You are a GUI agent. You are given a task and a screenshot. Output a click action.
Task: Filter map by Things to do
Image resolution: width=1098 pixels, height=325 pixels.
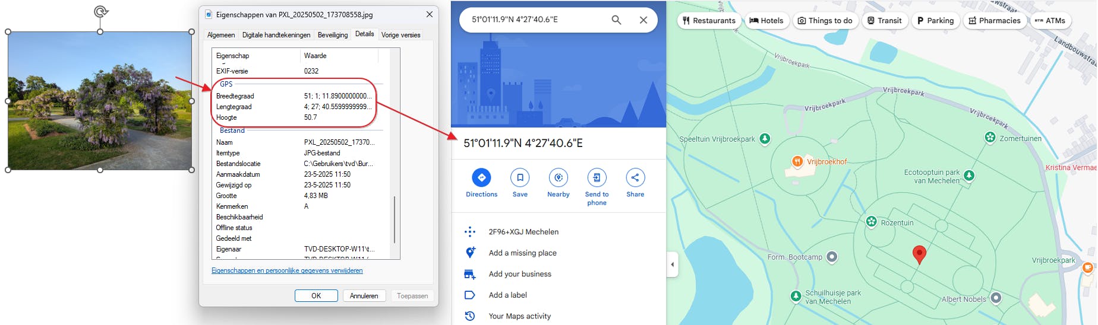point(825,20)
